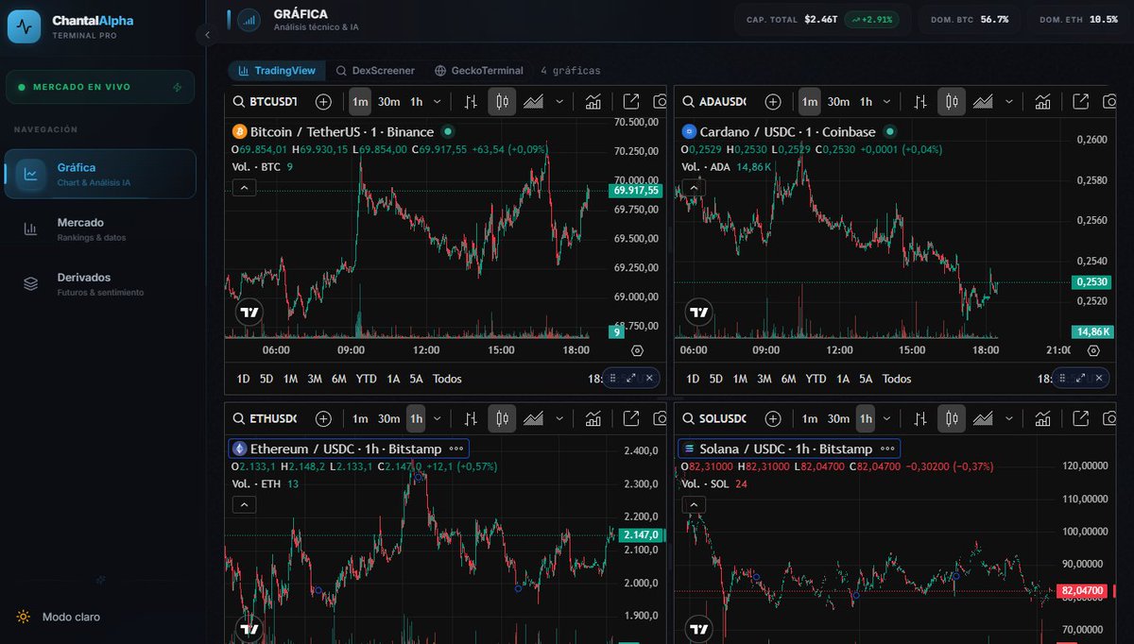Select candles style on SOL chart
1134x644 pixels.
953,418
